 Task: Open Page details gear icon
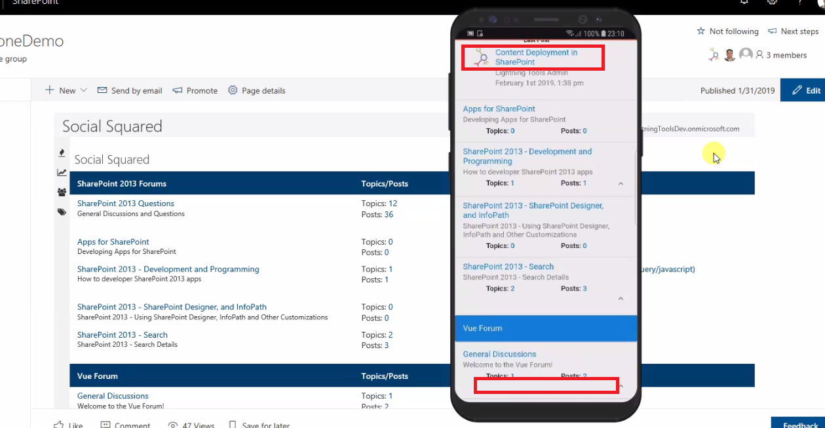pos(233,90)
